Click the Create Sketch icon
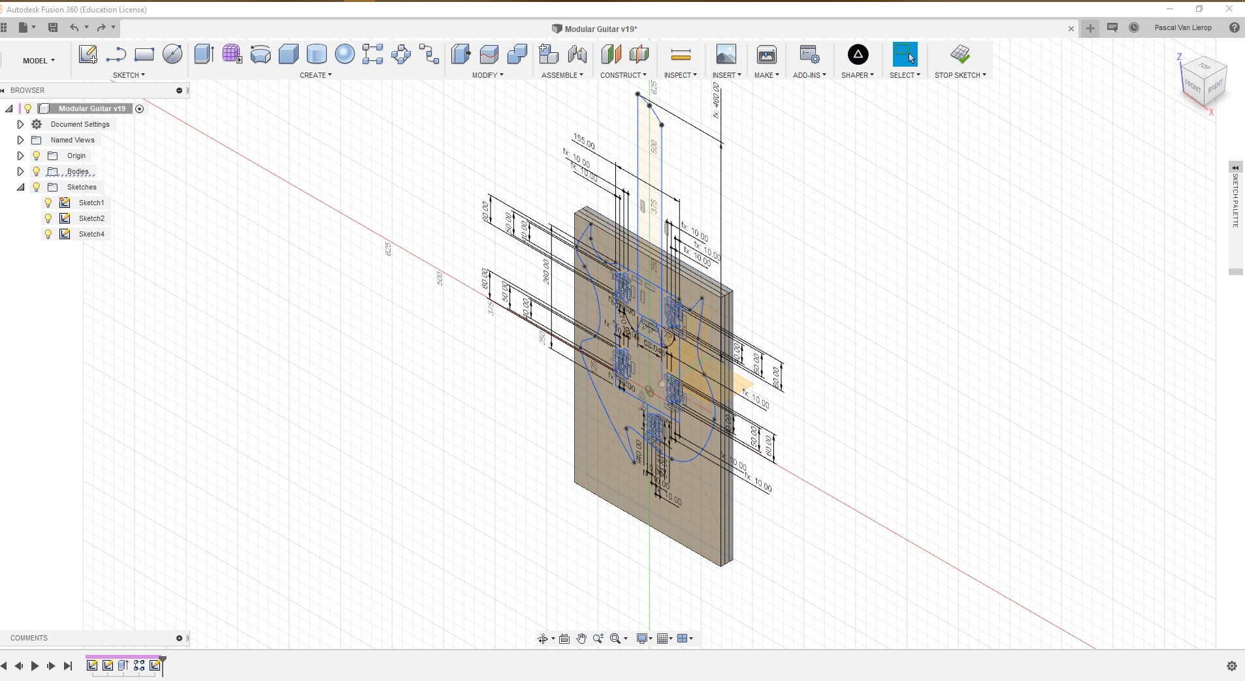The height and width of the screenshot is (681, 1245). point(88,54)
